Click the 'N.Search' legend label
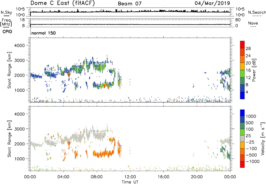This screenshot has height=184, width=266. tap(257, 12)
